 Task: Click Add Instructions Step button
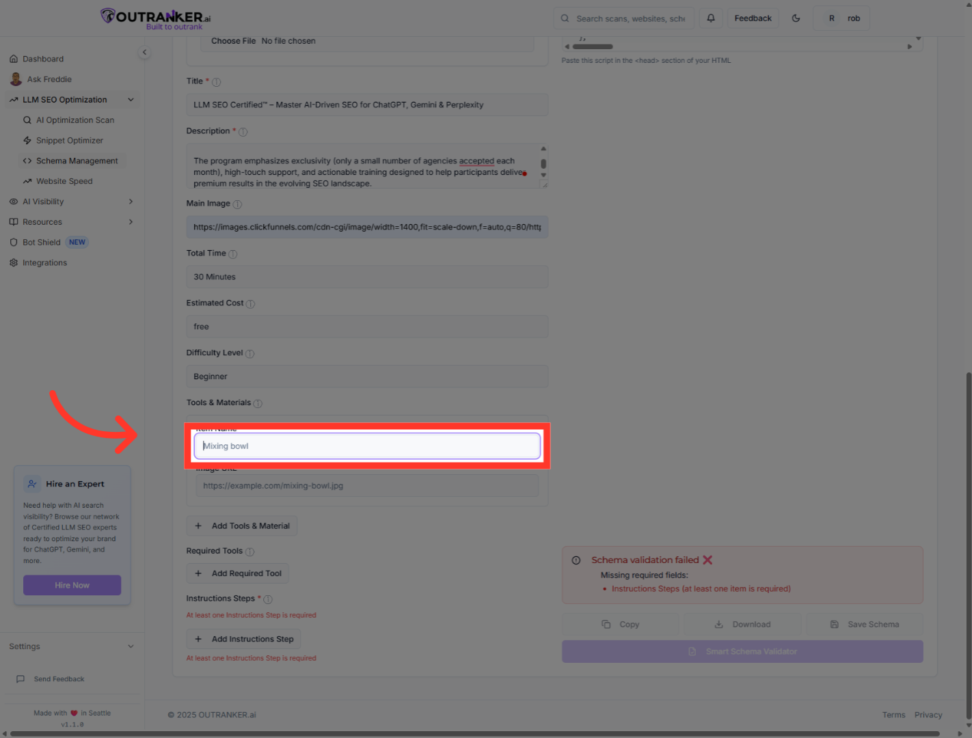pyautogui.click(x=243, y=640)
